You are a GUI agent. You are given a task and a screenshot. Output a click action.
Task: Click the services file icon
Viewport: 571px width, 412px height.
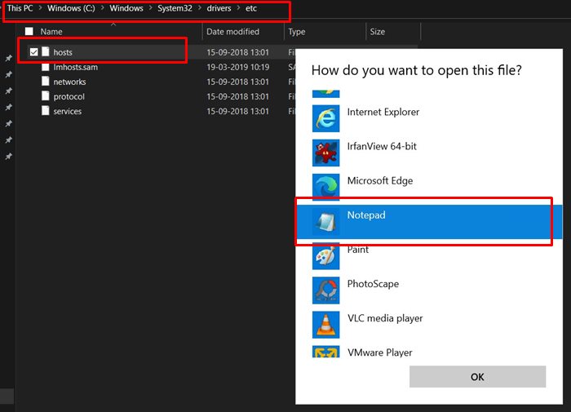(46, 111)
